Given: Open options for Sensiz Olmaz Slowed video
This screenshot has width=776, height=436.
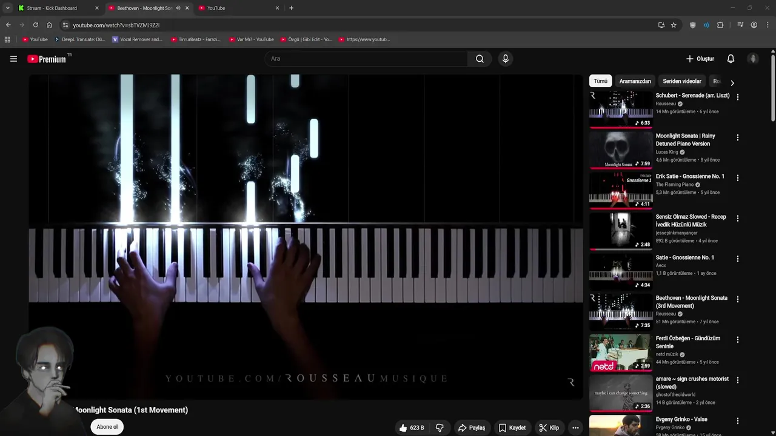Looking at the screenshot, I should coord(737,218).
